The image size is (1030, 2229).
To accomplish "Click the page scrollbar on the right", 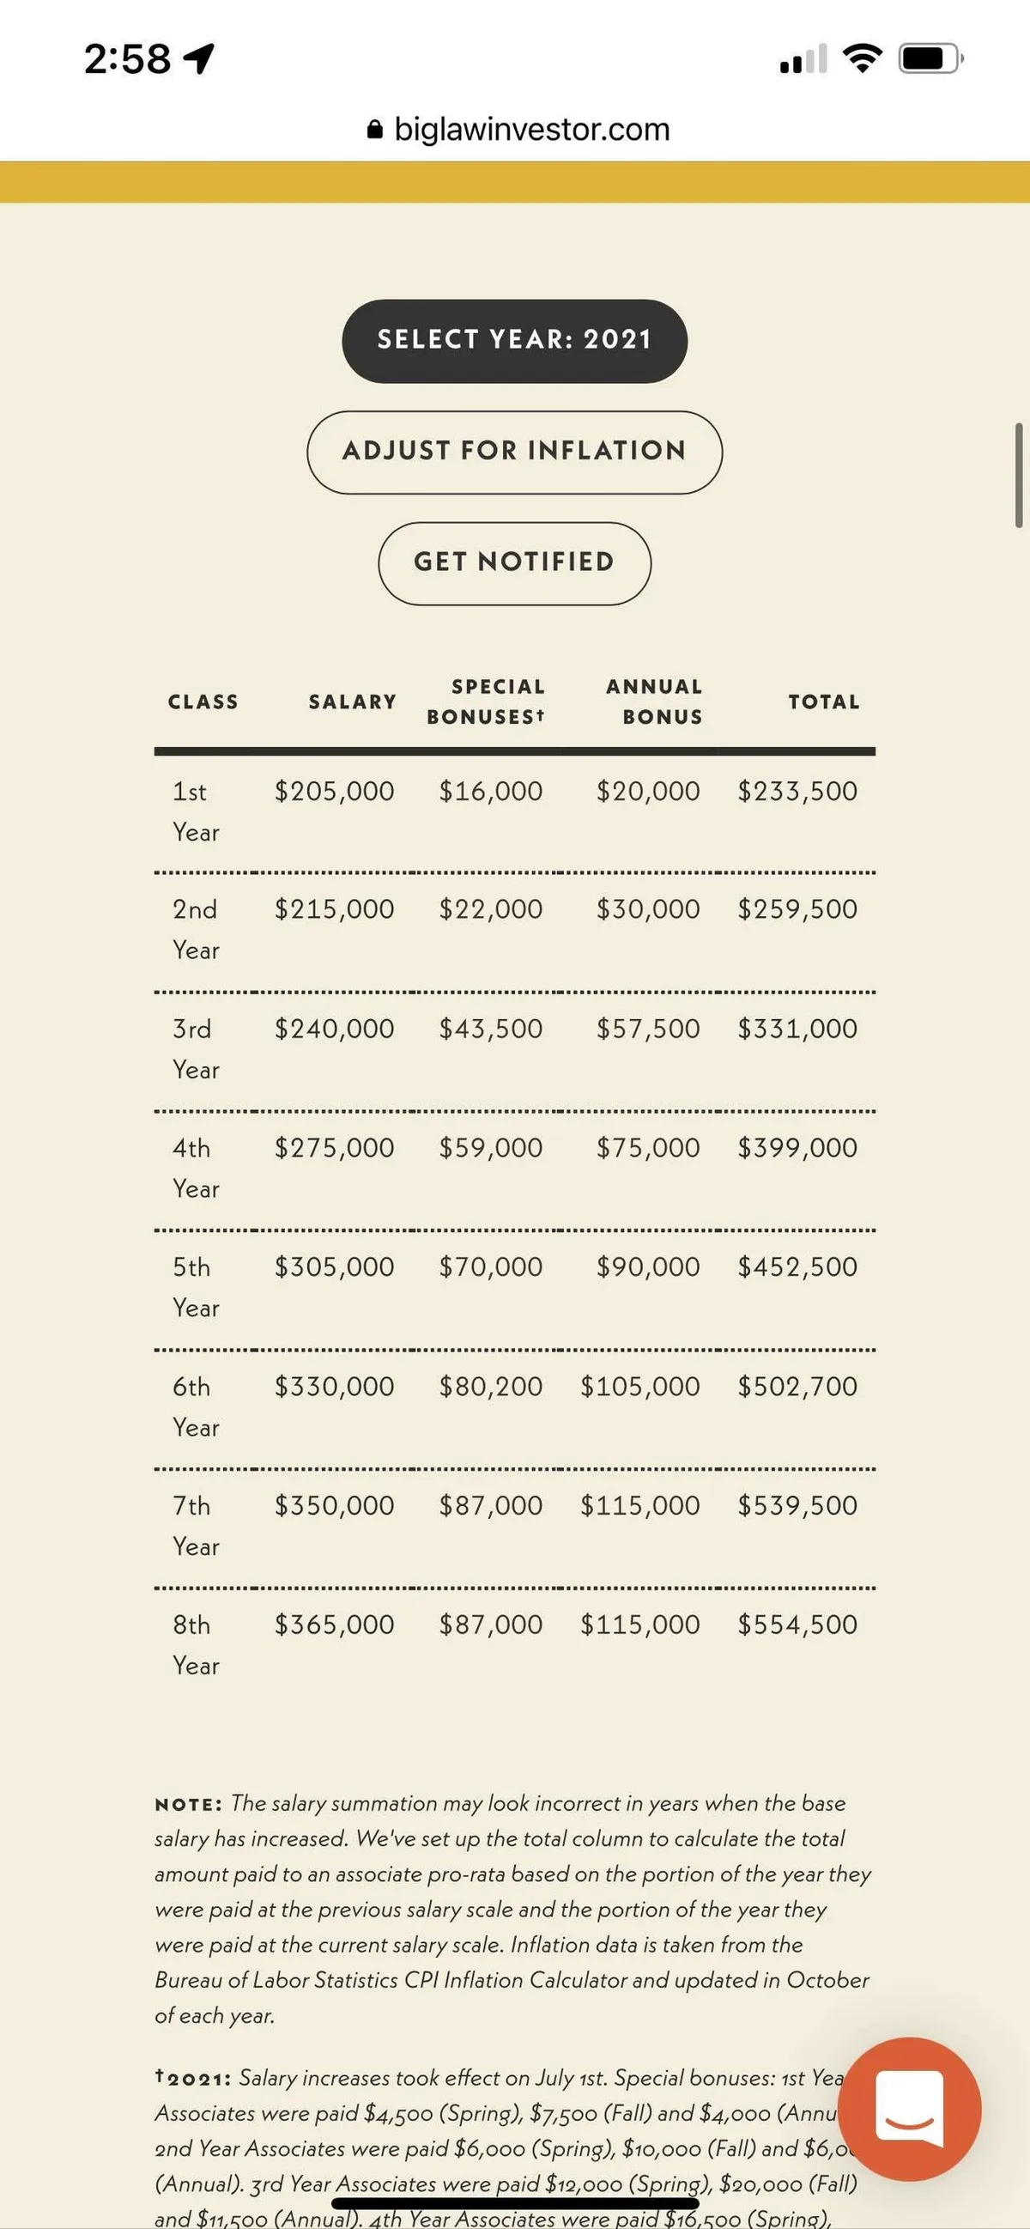I will [x=1019, y=475].
